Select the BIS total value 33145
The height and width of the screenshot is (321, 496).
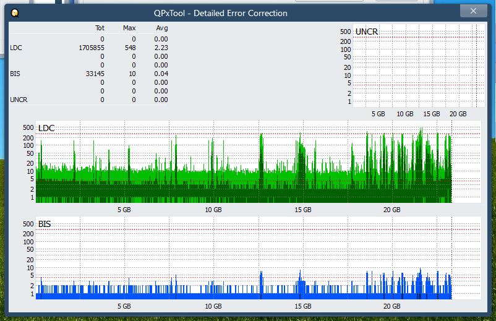pyautogui.click(x=95, y=74)
